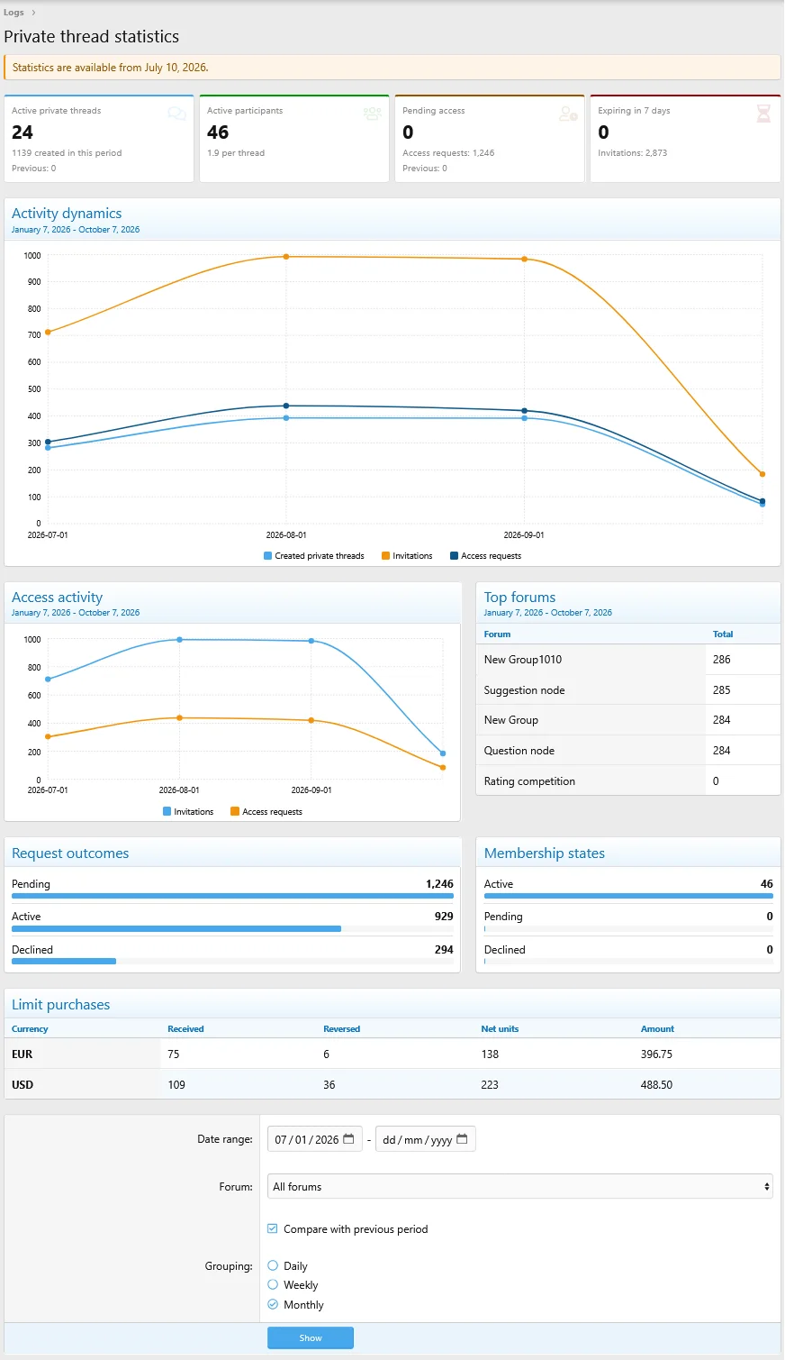
Task: Focus the empty end date field
Action: pos(426,1139)
